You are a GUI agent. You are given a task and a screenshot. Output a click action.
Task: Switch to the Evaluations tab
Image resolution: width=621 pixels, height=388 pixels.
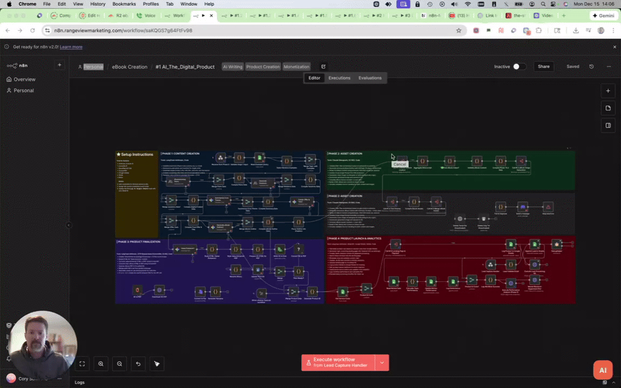tap(370, 78)
